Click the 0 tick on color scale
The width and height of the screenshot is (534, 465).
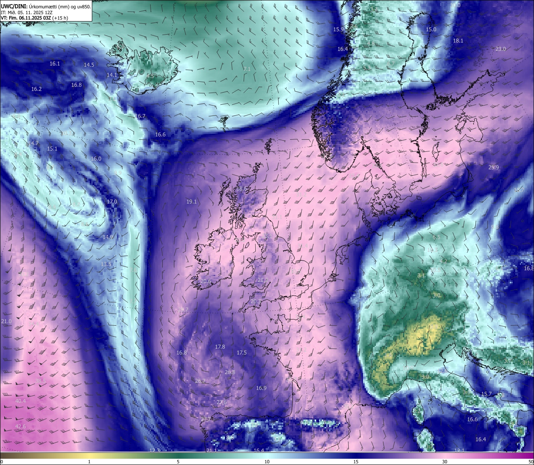tap(2, 462)
